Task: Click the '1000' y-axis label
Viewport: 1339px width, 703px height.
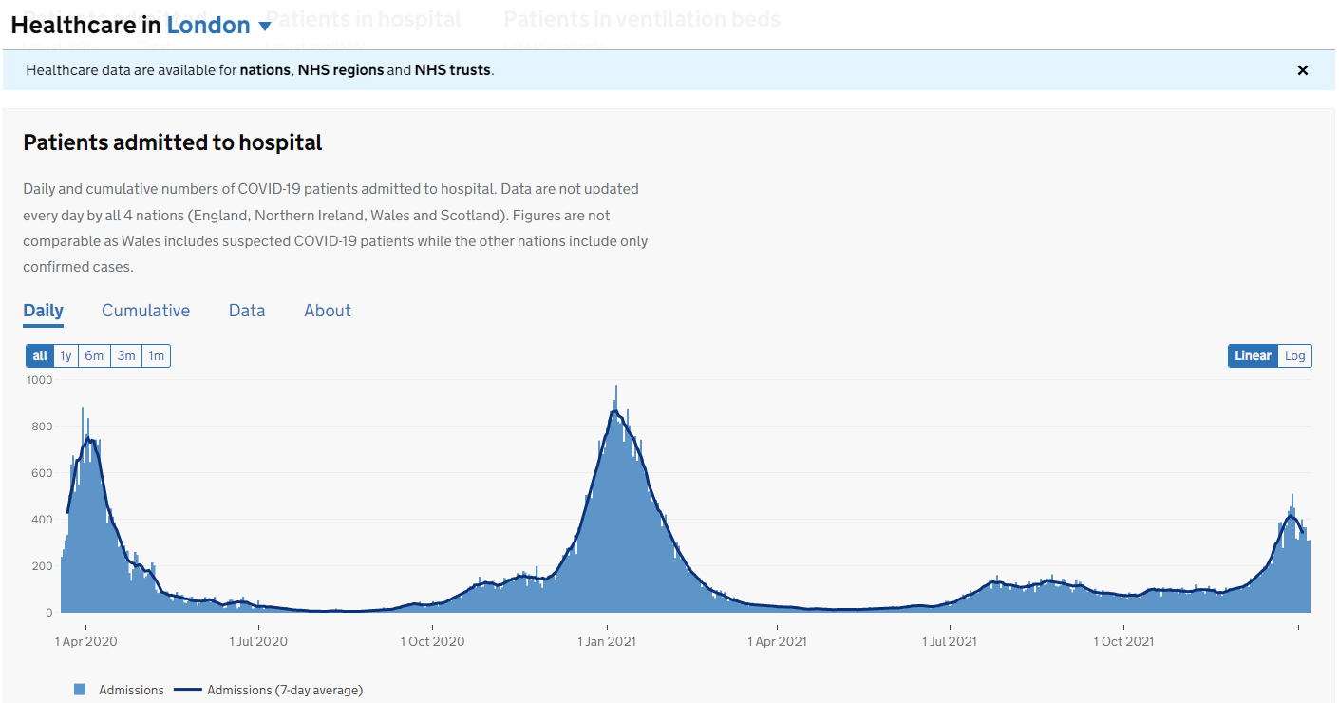Action: [40, 380]
